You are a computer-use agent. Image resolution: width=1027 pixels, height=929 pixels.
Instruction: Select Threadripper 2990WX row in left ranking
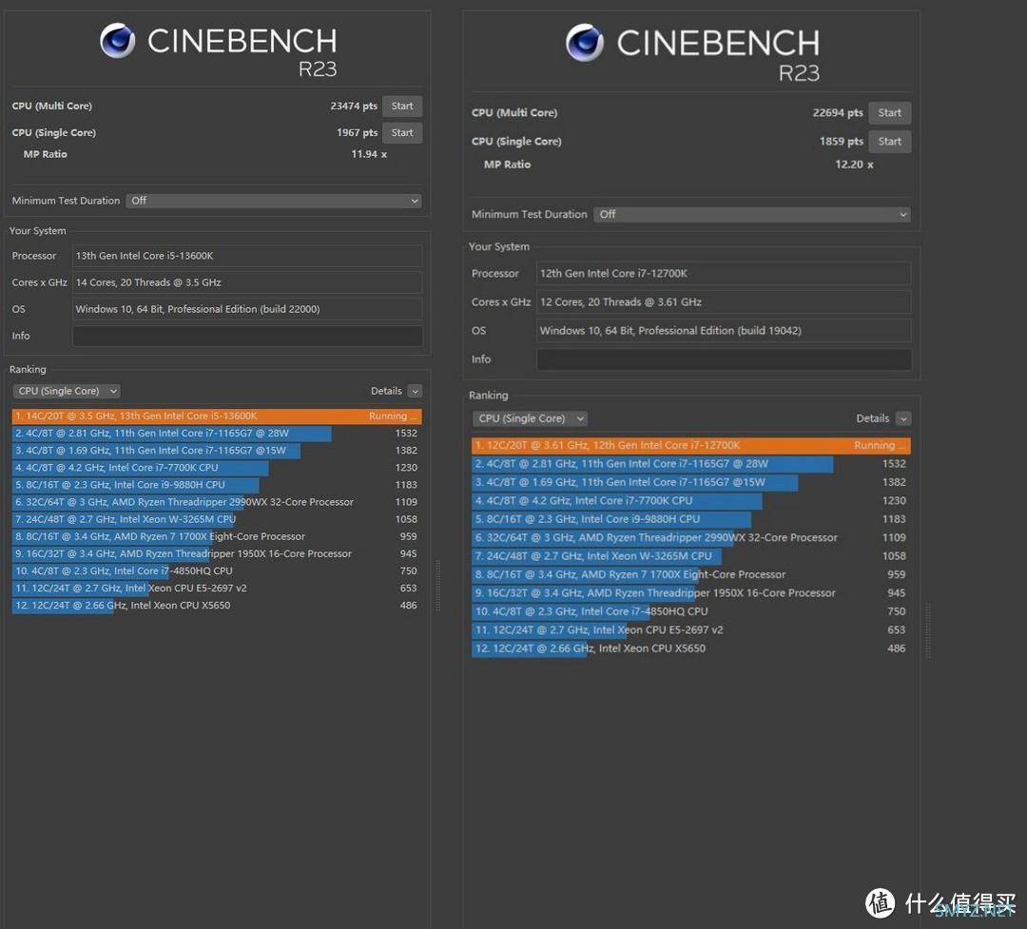coord(217,502)
